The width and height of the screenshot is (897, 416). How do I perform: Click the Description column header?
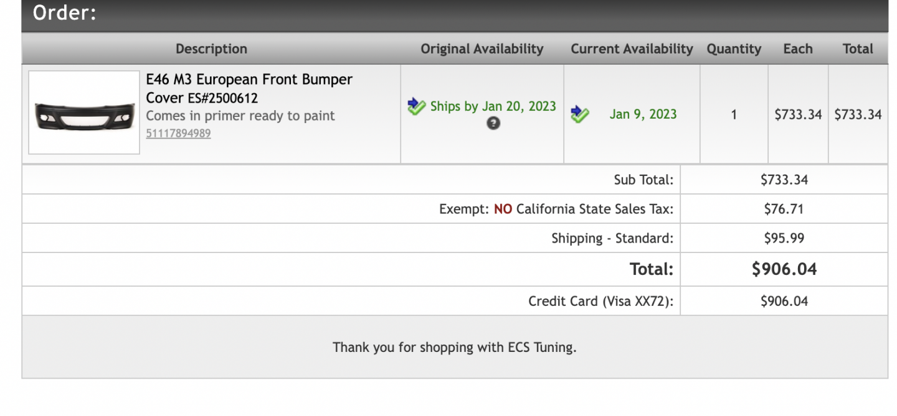coord(211,49)
